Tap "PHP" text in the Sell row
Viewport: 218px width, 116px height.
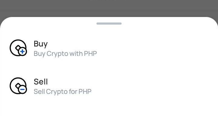(85, 91)
